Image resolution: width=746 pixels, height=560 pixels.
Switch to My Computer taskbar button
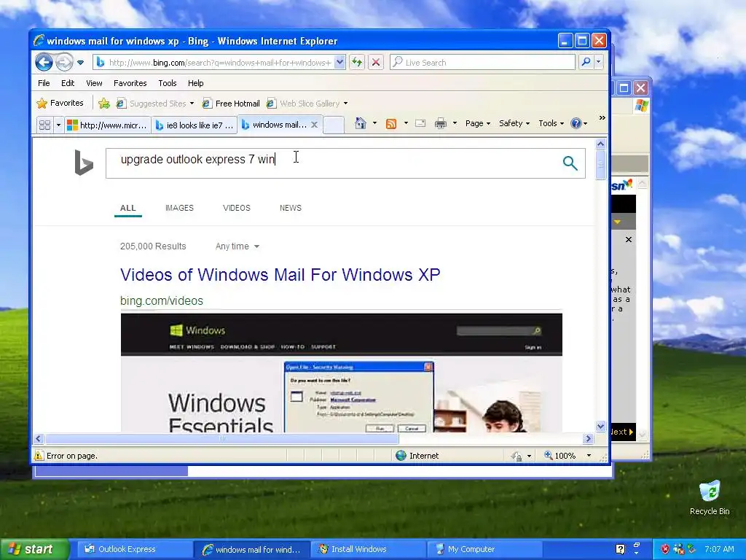485,550
